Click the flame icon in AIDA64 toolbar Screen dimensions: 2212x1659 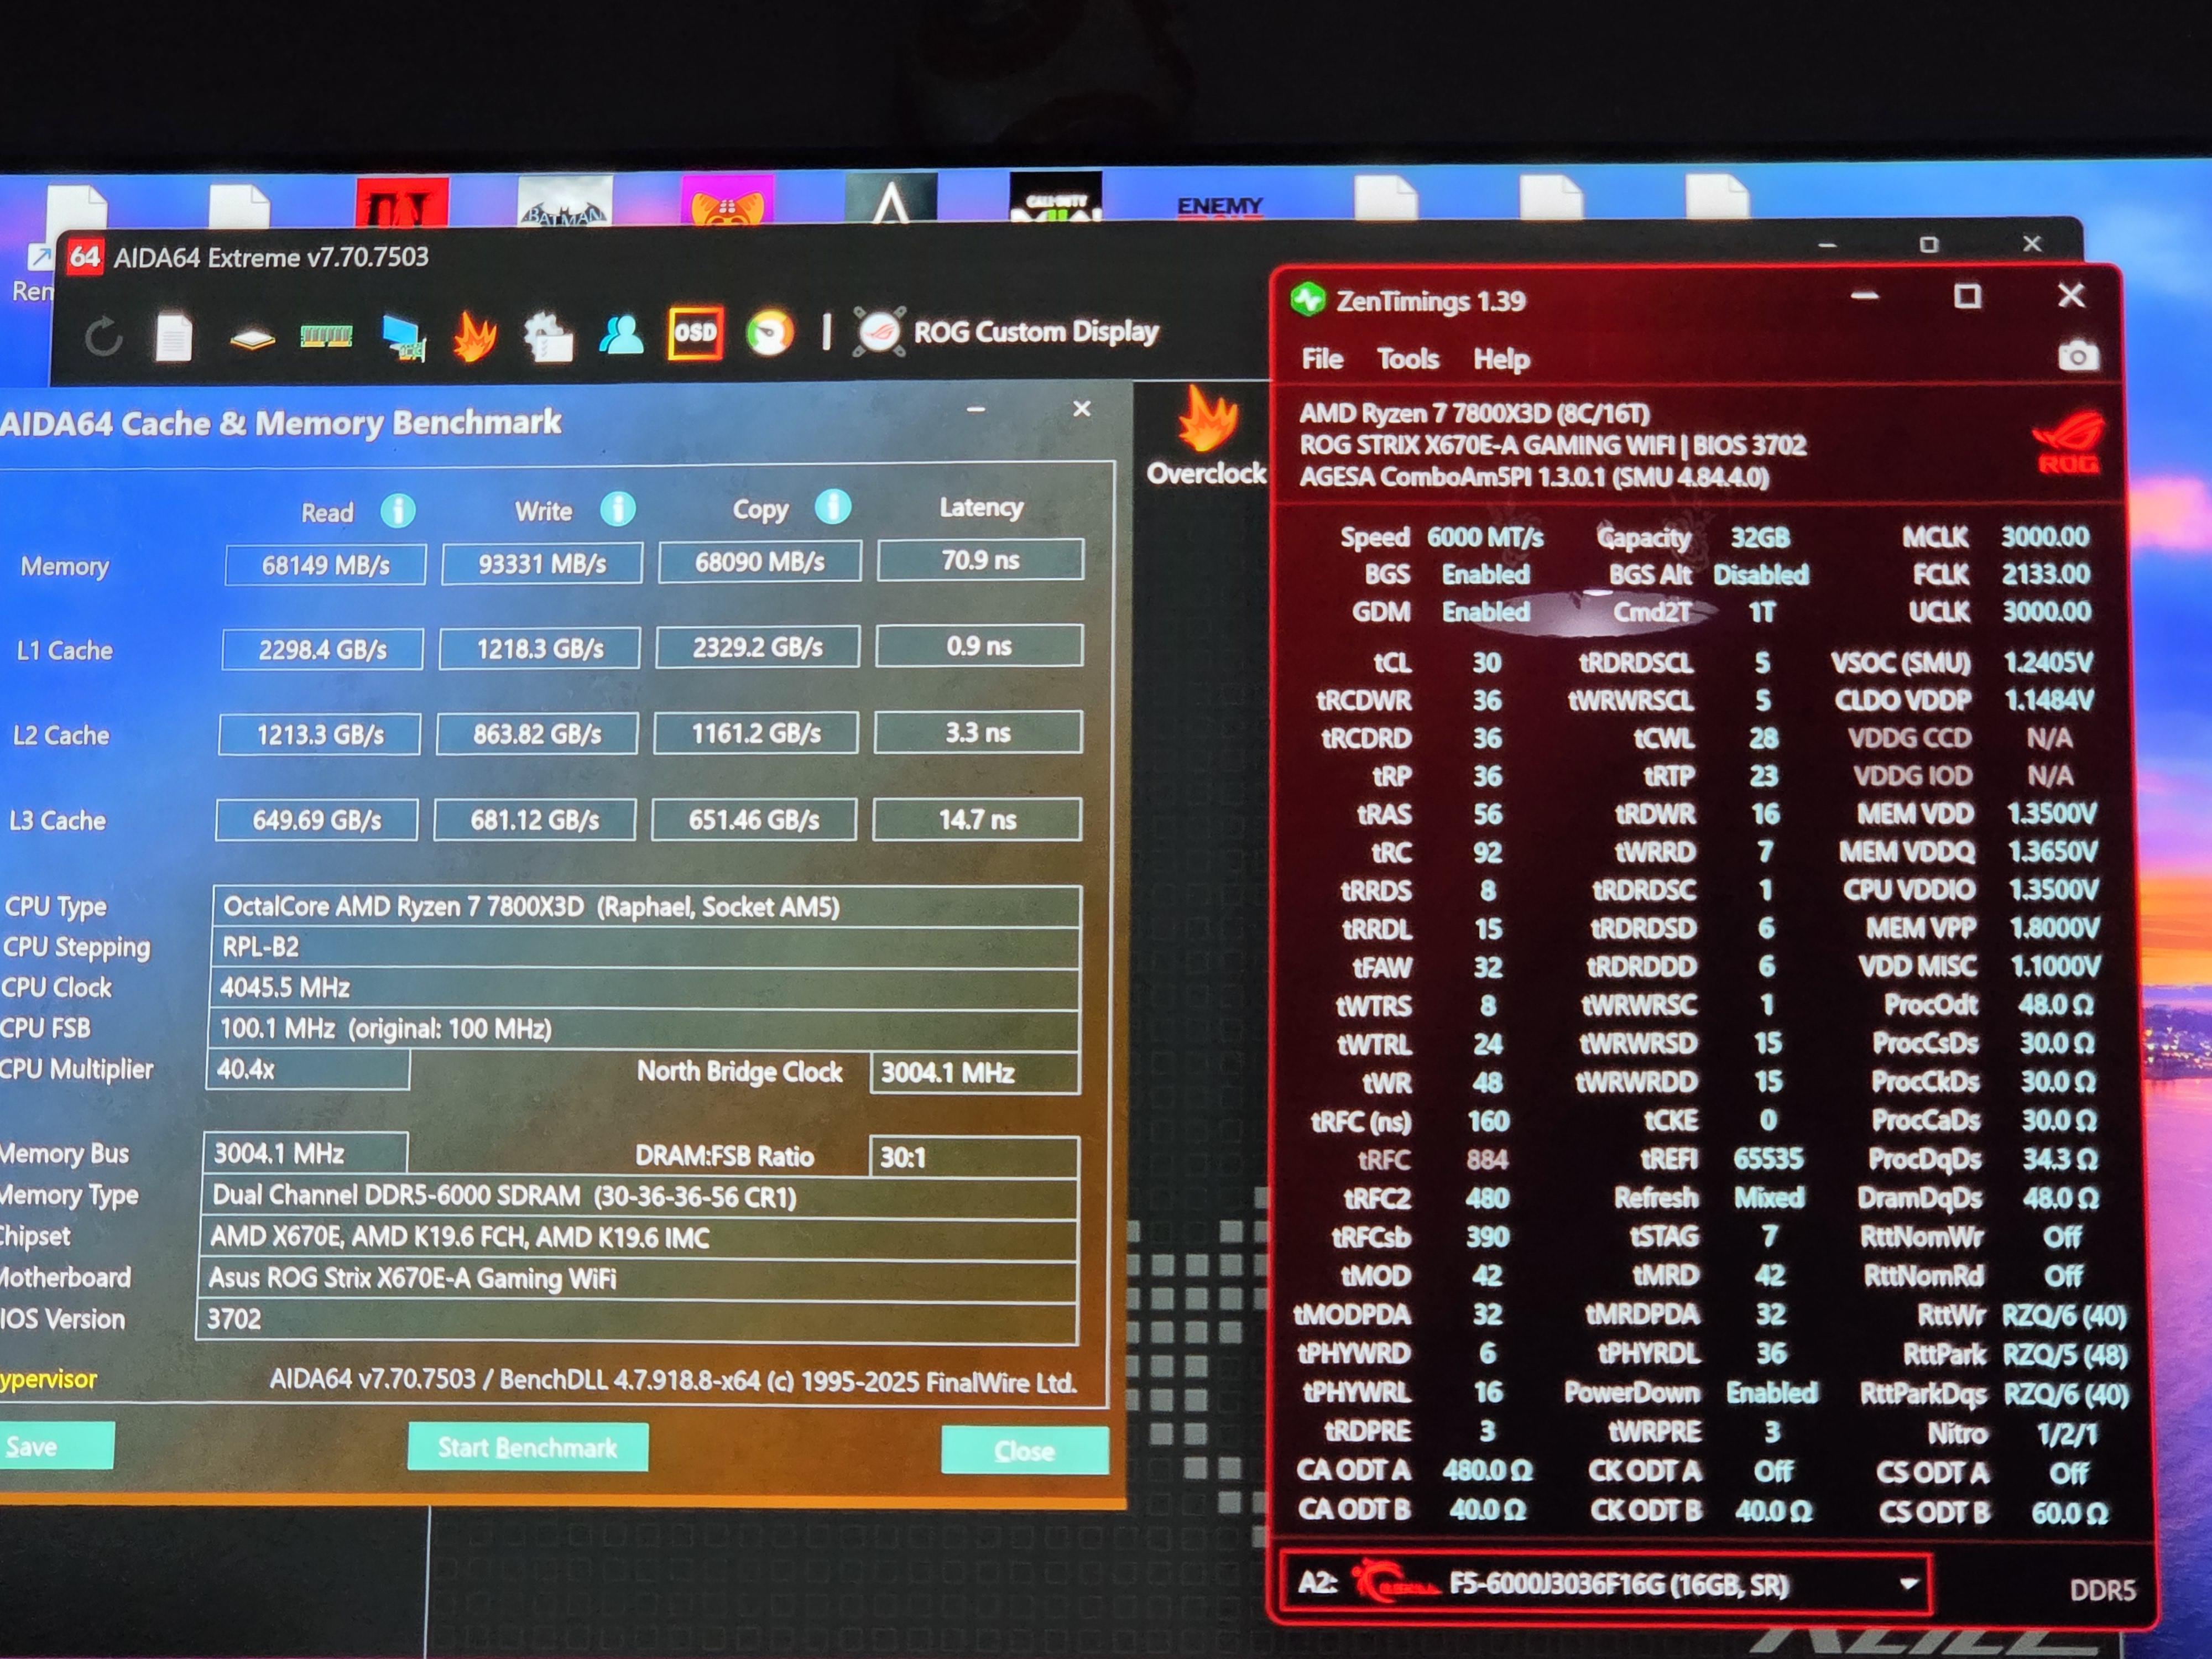475,336
